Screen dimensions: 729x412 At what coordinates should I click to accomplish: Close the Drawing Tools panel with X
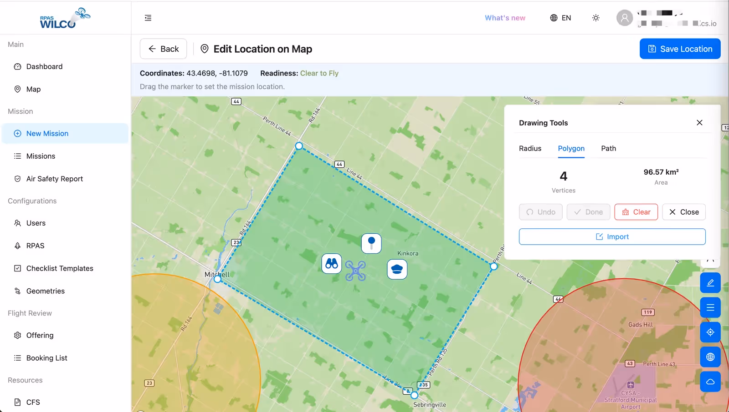point(699,123)
